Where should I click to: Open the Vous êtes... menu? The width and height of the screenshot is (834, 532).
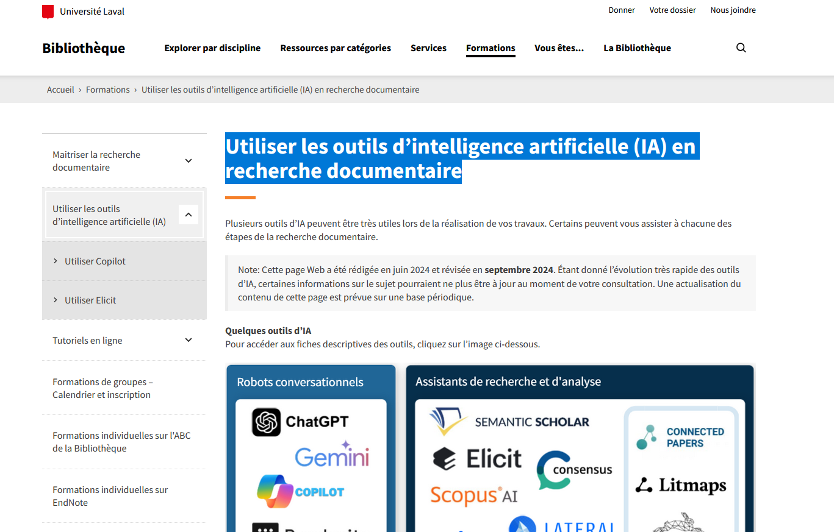click(x=559, y=48)
